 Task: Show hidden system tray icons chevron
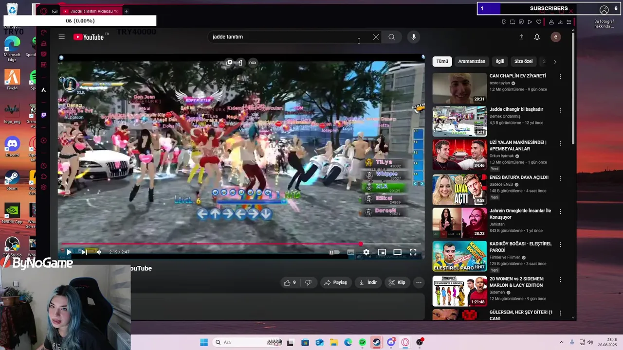pyautogui.click(x=561, y=342)
